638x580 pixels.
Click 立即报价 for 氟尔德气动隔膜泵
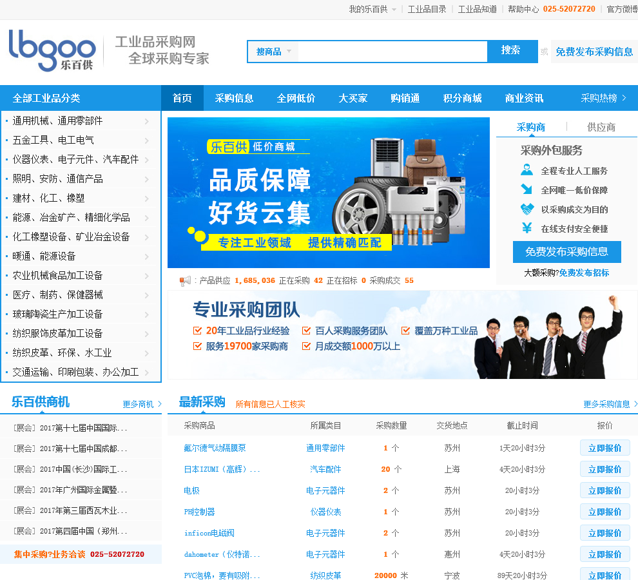(x=604, y=448)
